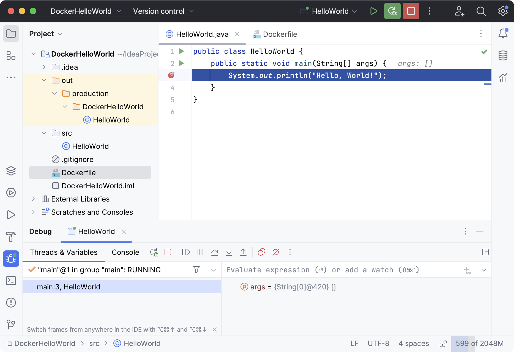The height and width of the screenshot is (352, 514).
Task: Switch to the Console tab
Action: (x=125, y=252)
